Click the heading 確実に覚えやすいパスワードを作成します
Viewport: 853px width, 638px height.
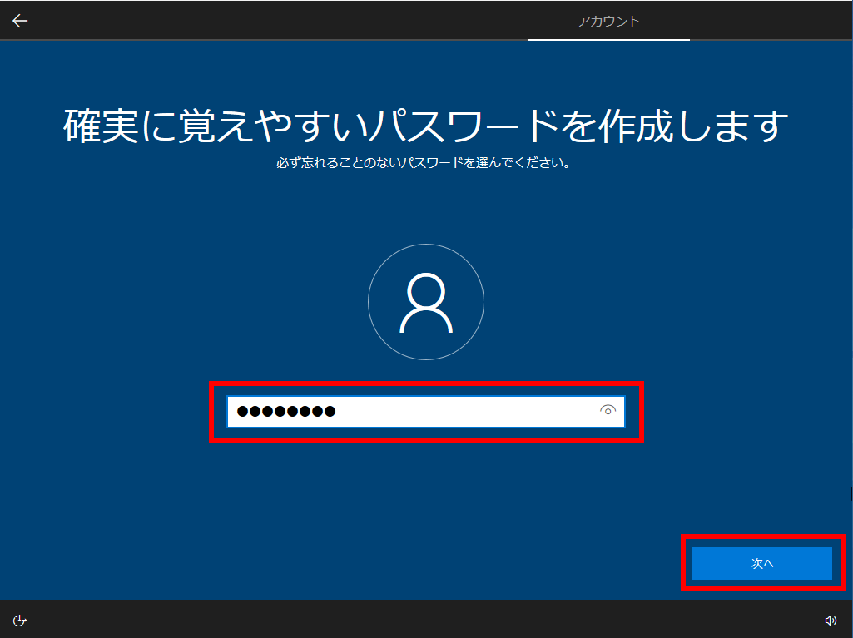tap(426, 126)
